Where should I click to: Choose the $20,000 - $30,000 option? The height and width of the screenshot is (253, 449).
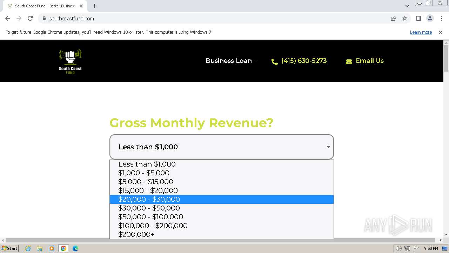[x=222, y=199]
